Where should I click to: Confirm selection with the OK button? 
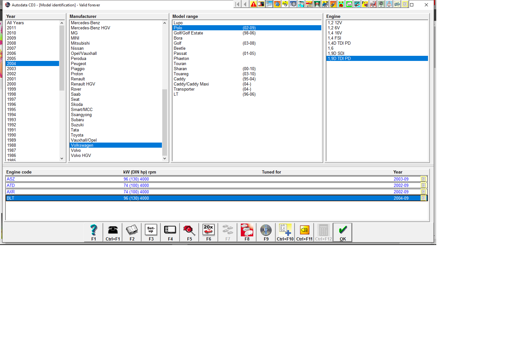tap(343, 232)
